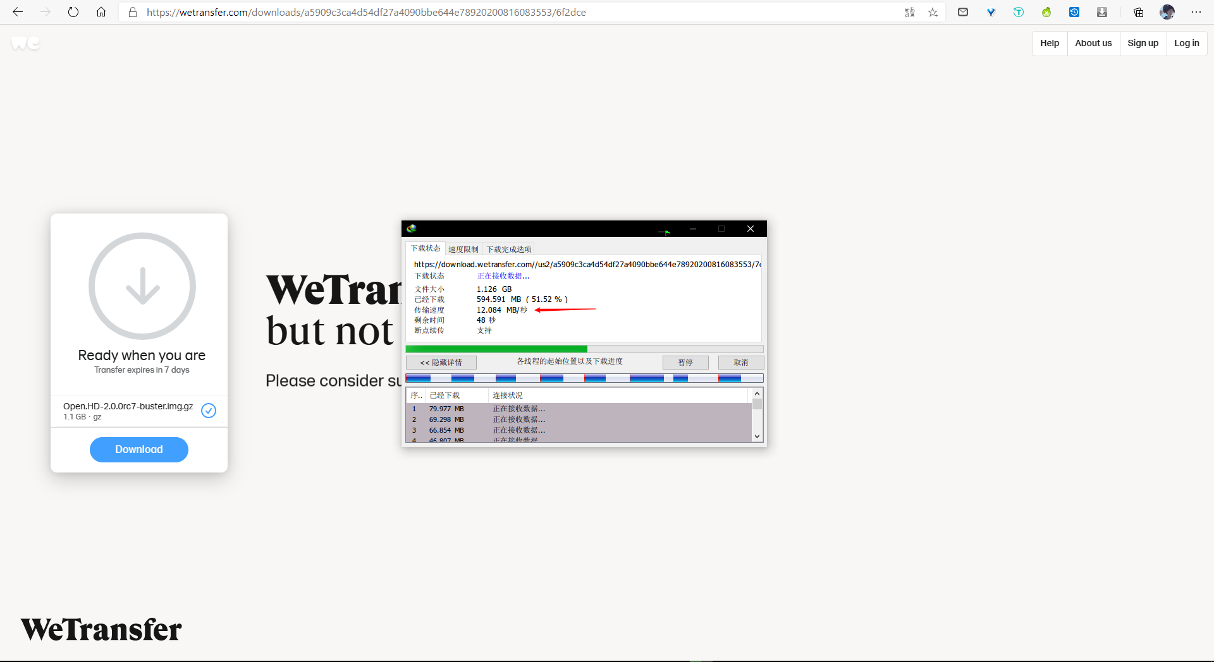1214x662 pixels.
Task: Reload the WeTransfer page
Action: coord(73,12)
